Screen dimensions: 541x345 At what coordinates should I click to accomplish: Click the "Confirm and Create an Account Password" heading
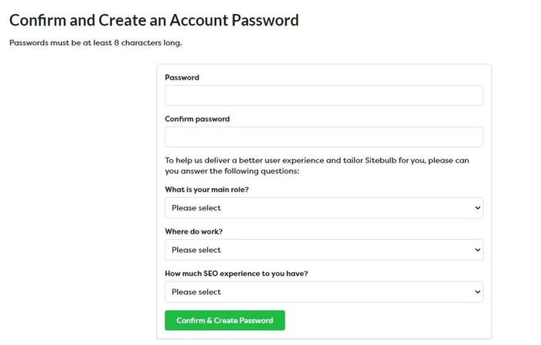pos(154,20)
